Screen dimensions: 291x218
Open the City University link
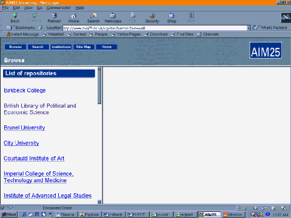(21, 143)
